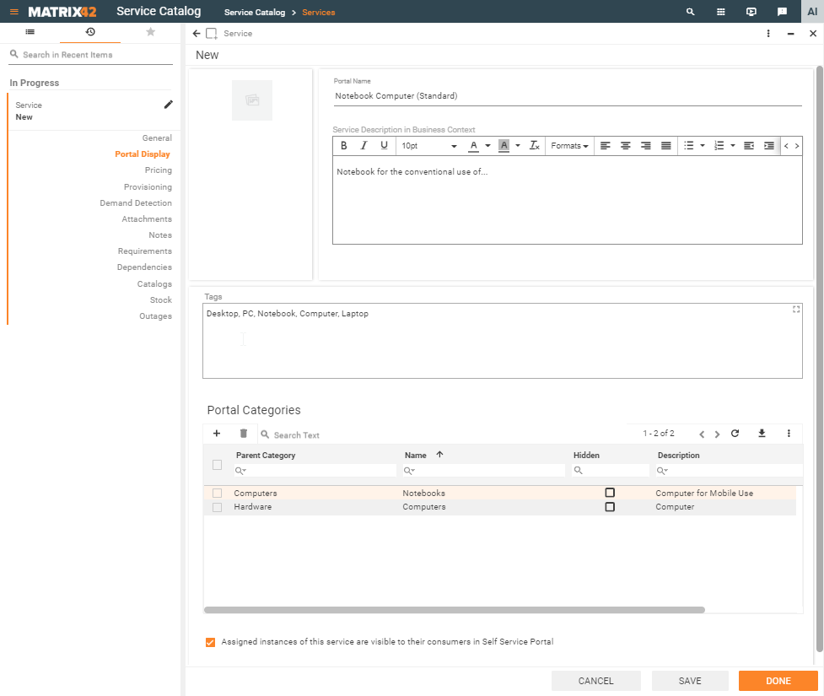
Task: Click the DONE button
Action: point(777,681)
